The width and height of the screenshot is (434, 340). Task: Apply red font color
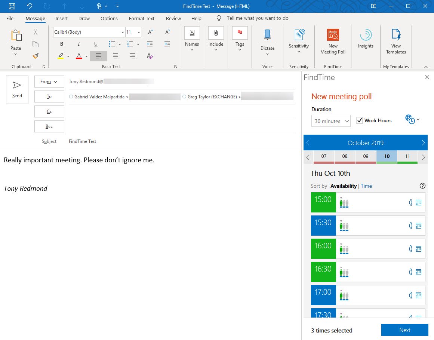point(79,56)
